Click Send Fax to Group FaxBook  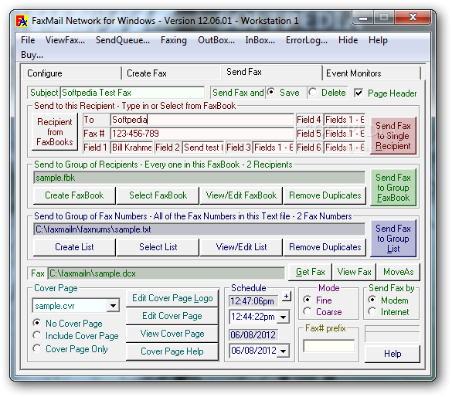tap(393, 188)
